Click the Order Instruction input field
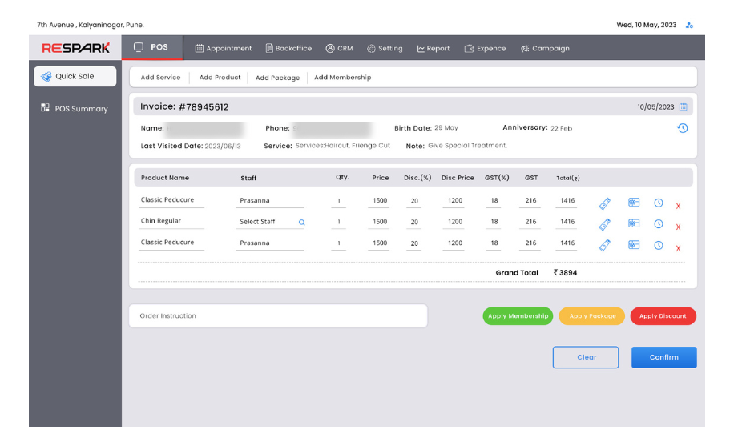 point(278,316)
